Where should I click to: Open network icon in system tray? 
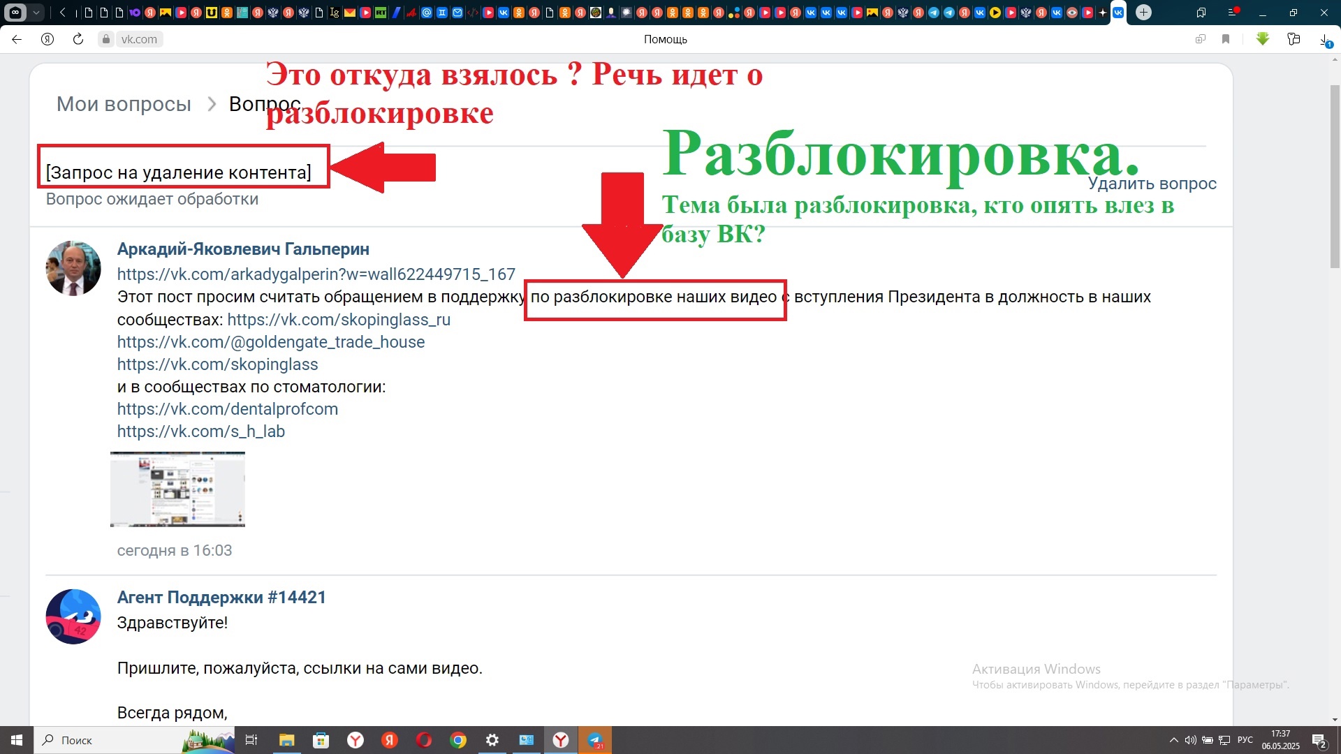tap(1224, 740)
